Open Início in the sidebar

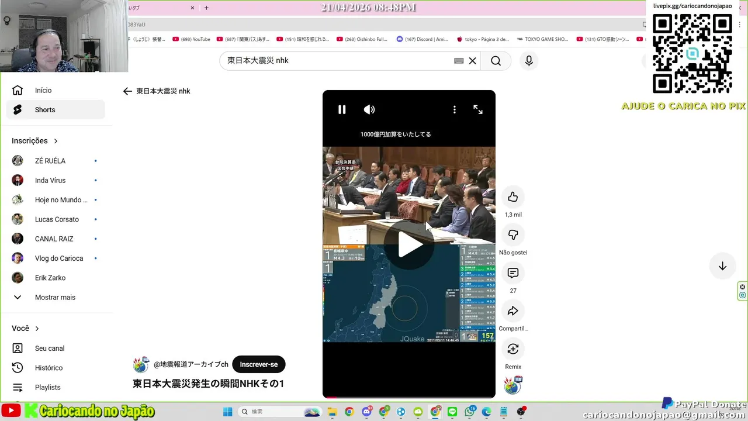point(56,90)
